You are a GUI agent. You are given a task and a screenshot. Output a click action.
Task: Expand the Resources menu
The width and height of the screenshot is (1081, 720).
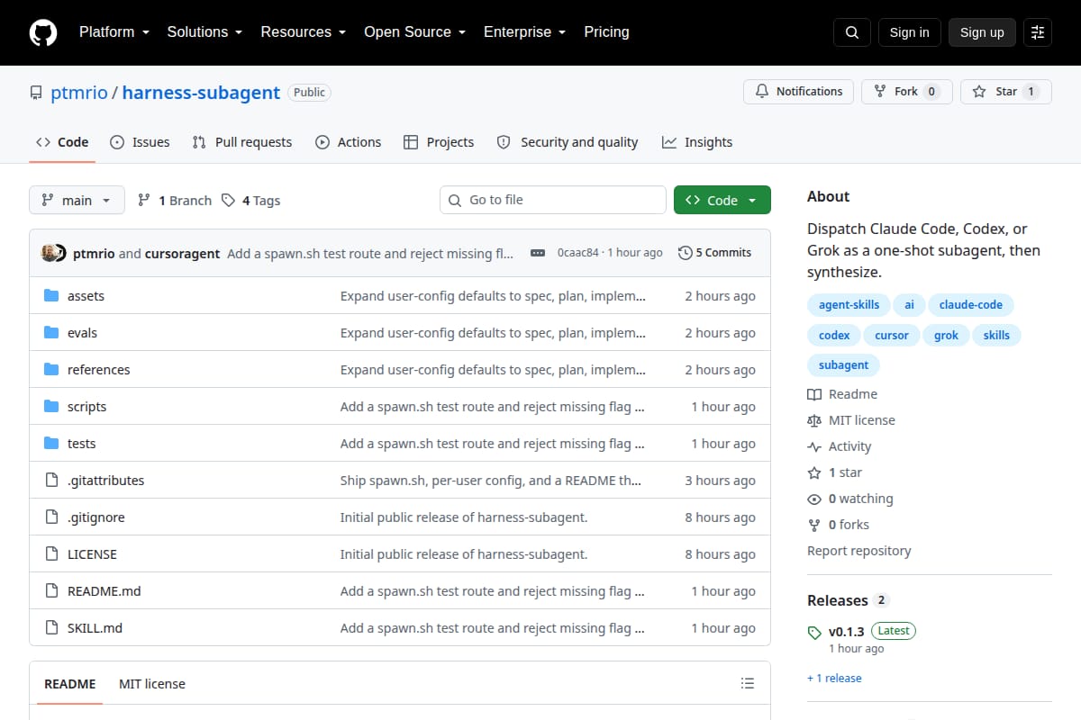pyautogui.click(x=303, y=32)
